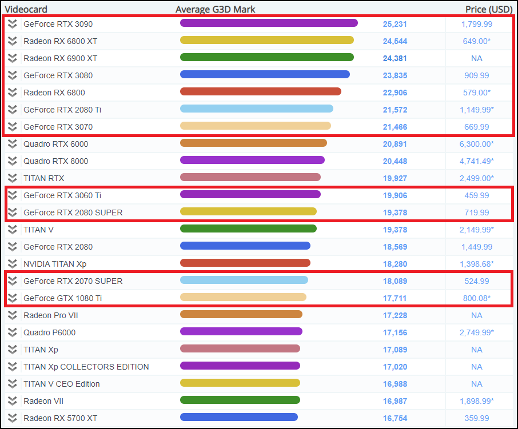The height and width of the screenshot is (429, 518).
Task: Open the Radeon RX 5700 XT videocard link
Action: click(x=61, y=419)
